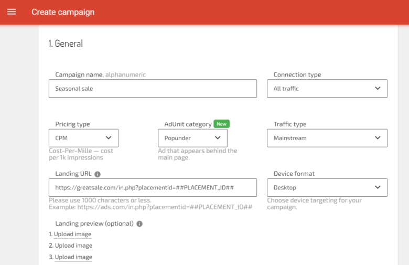This screenshot has height=265, width=409.
Task: Click the Landing URL info icon
Action: coord(98,174)
